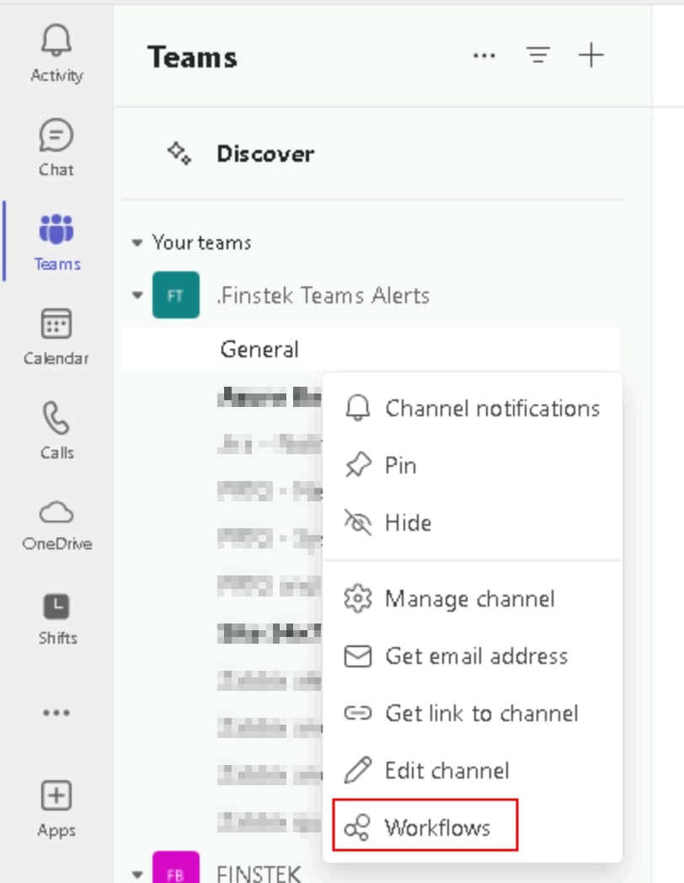Collapse the .Finstek Teams Alerts team
Image resolution: width=684 pixels, height=883 pixels.
136,295
